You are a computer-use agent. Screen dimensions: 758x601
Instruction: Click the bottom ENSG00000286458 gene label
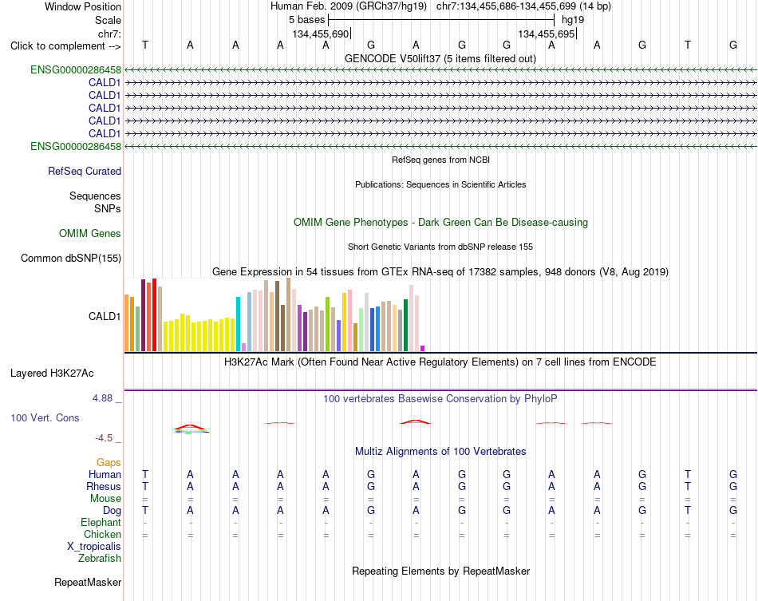76,146
